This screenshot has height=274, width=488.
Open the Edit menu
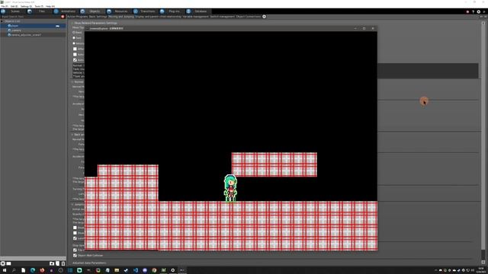pyautogui.click(x=14, y=6)
